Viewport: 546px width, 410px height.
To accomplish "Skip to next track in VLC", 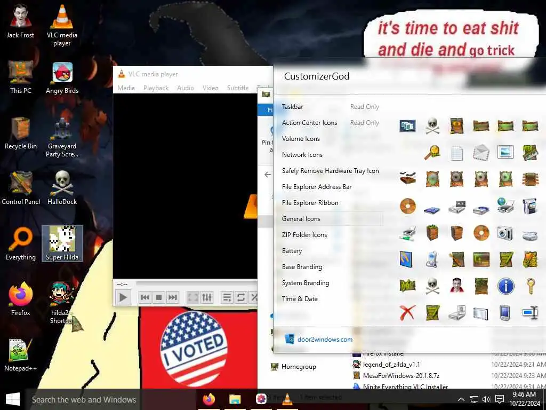I will (173, 297).
